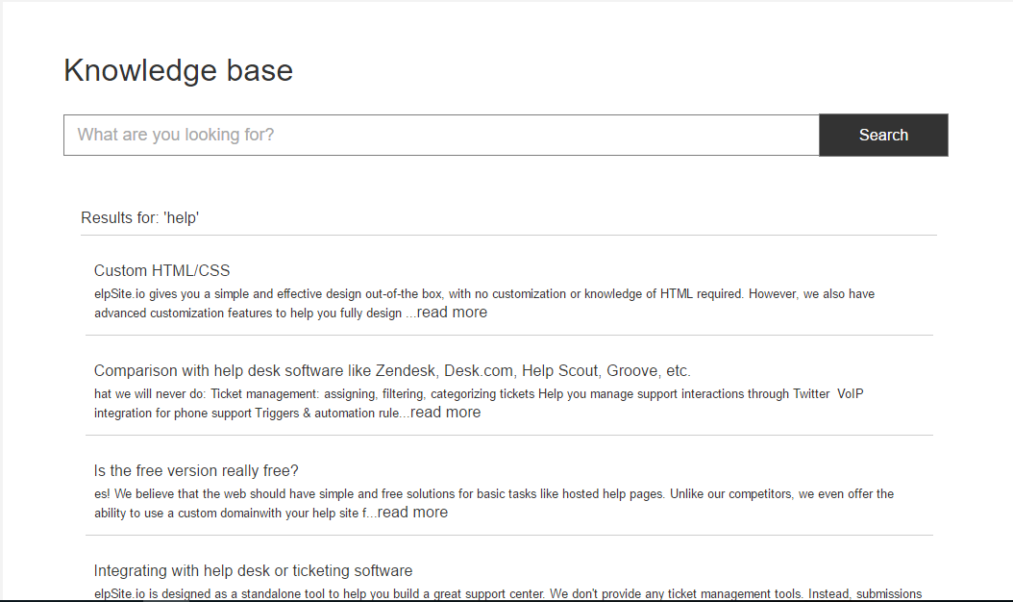
Task: Click the 'Results for: help' label
Action: [139, 217]
